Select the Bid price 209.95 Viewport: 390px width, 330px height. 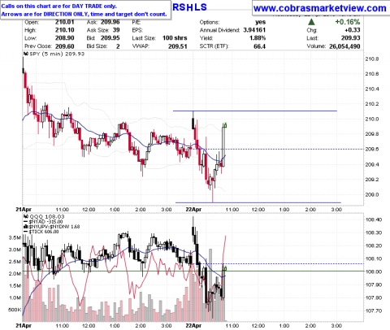(x=110, y=38)
